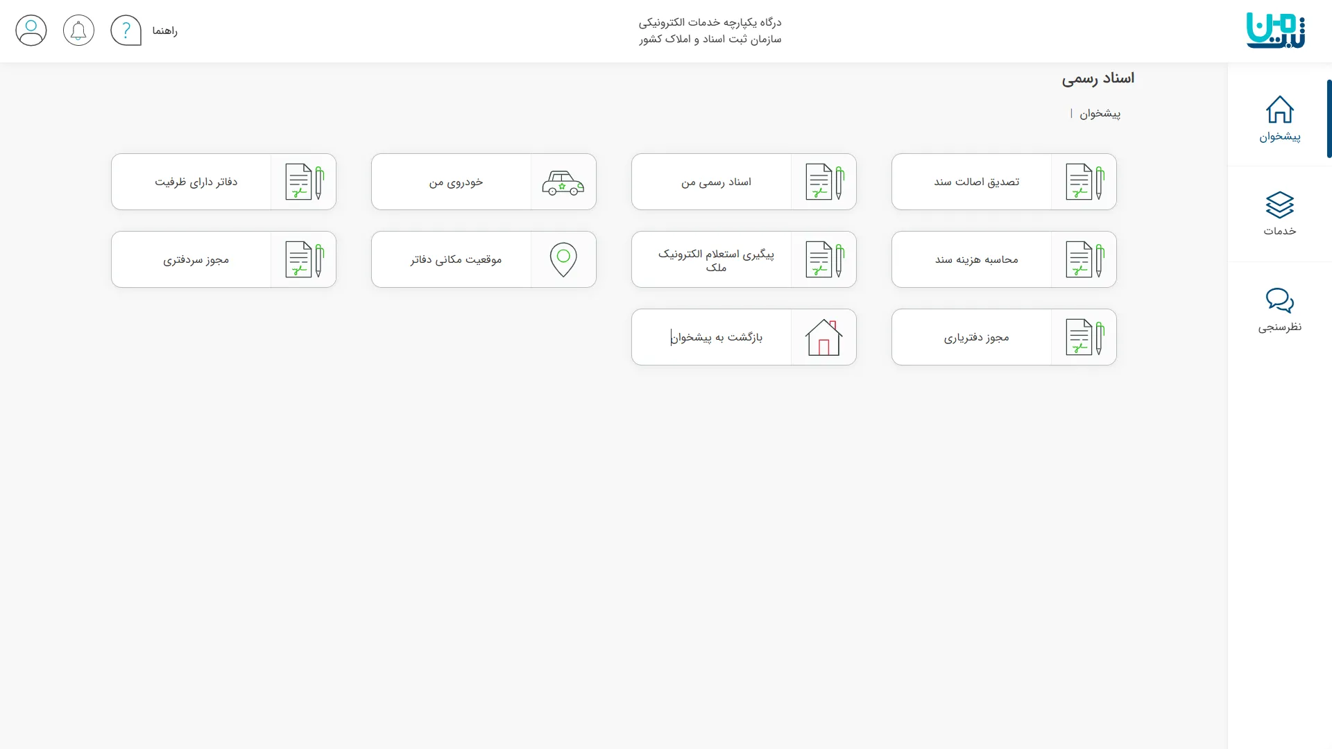
Task: Select دفاتر دارای ظرفیت card
Action: [196, 182]
